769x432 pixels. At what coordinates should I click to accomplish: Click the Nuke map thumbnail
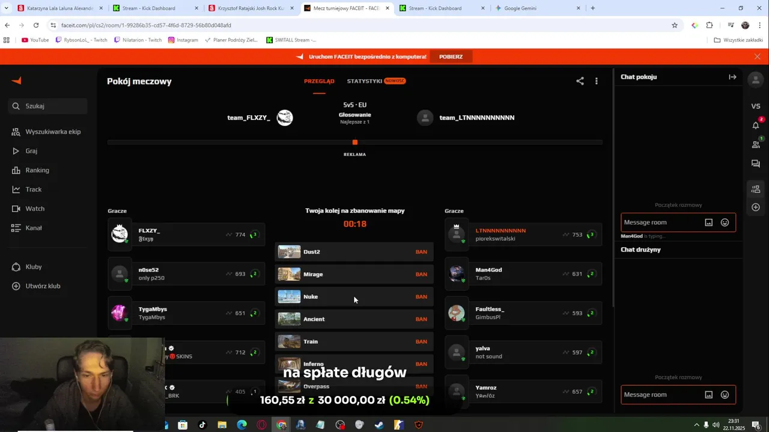pos(289,297)
